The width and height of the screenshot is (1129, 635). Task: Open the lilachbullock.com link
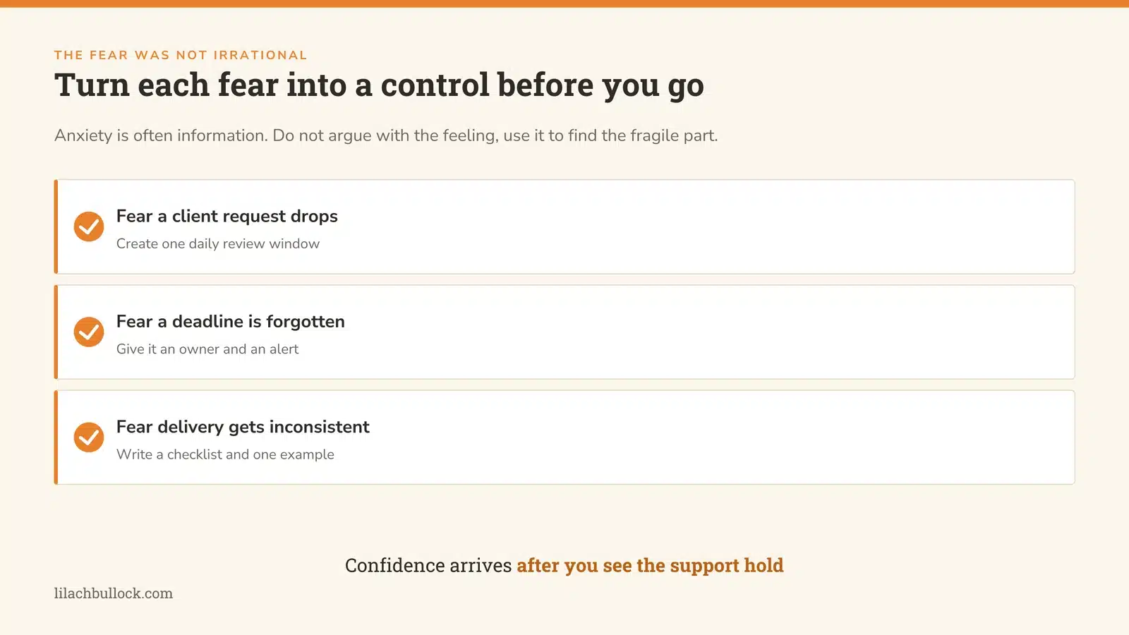(x=114, y=593)
